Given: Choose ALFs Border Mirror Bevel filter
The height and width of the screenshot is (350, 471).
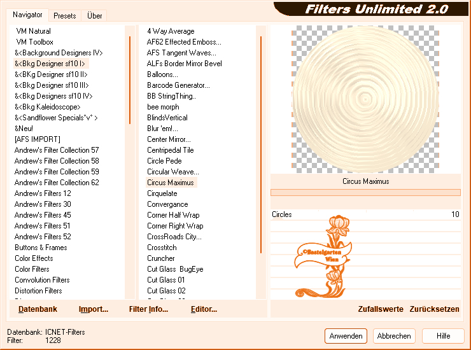Looking at the screenshot, I should pyautogui.click(x=184, y=64).
